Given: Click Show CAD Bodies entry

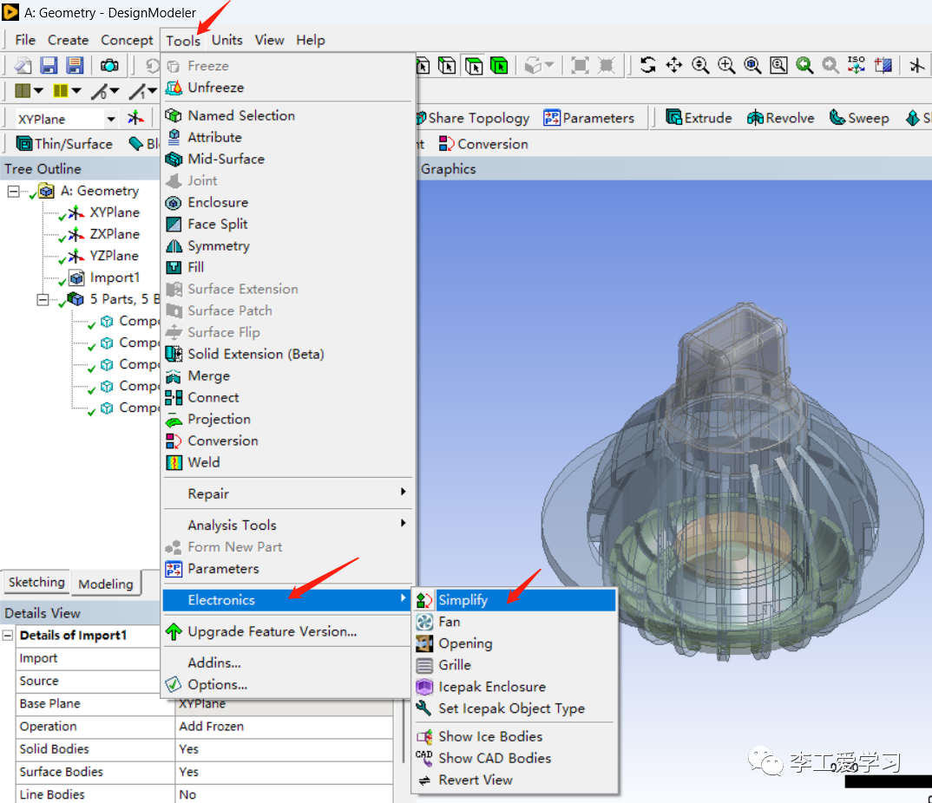Looking at the screenshot, I should click(x=515, y=758).
